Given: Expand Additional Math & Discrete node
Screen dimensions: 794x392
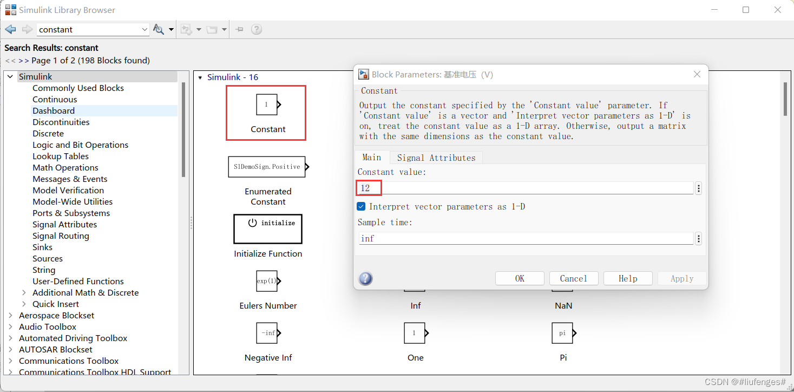Looking at the screenshot, I should (x=24, y=292).
